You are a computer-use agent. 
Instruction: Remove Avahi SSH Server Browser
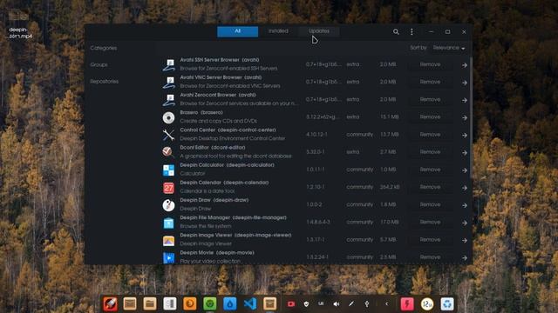click(430, 64)
